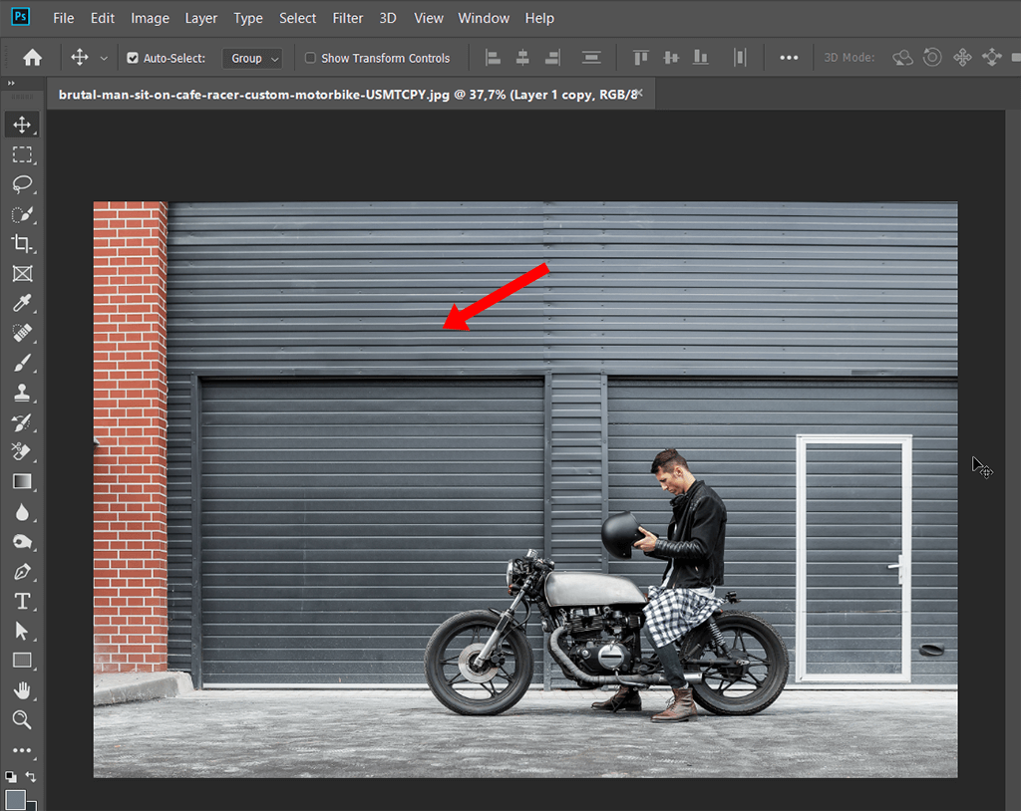Enable Show Transform Controls checkbox
Screen dimensions: 1021x811
pyautogui.click(x=310, y=58)
